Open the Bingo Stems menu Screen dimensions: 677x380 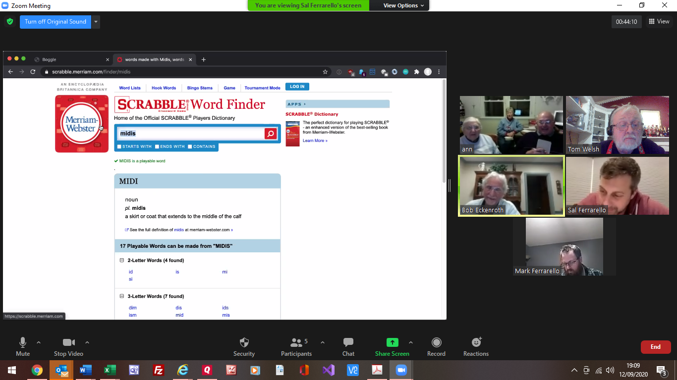point(200,88)
